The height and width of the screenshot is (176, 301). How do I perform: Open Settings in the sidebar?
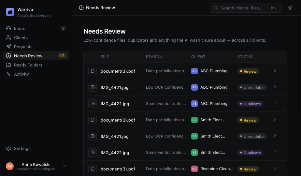coord(36,148)
